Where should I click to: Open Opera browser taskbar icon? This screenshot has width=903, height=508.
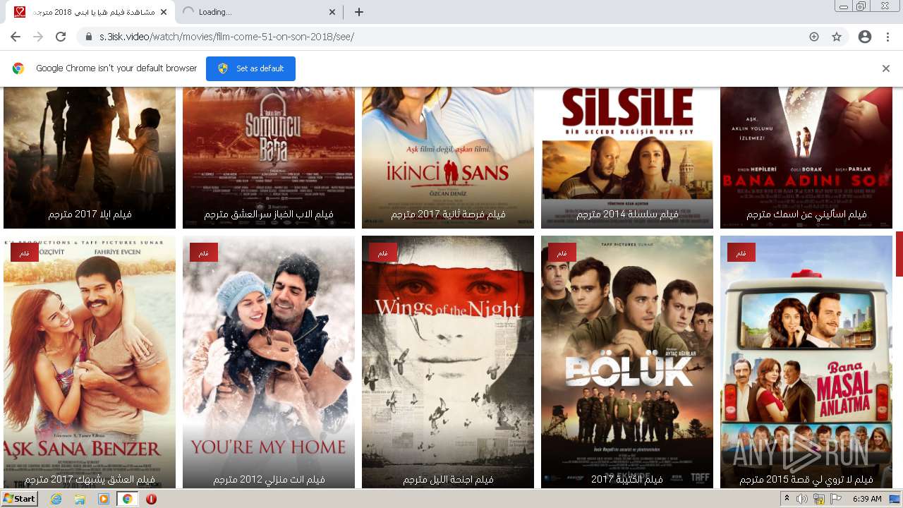point(151,499)
